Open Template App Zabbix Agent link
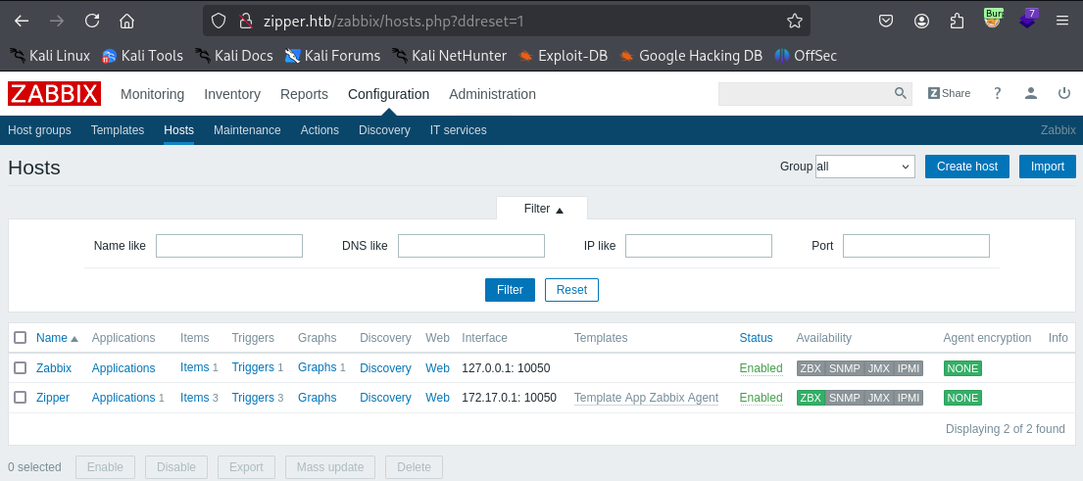 click(646, 398)
